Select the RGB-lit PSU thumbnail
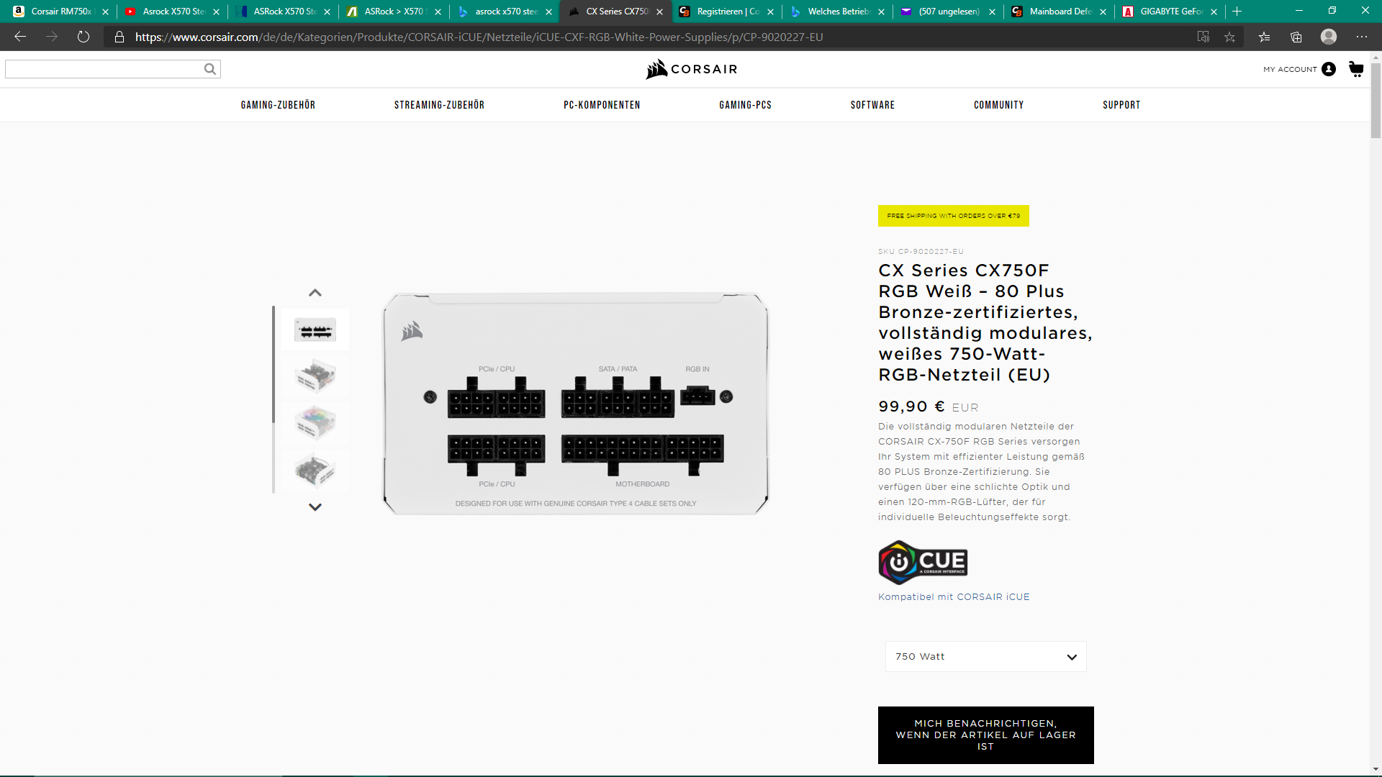The height and width of the screenshot is (777, 1382). pyautogui.click(x=315, y=423)
